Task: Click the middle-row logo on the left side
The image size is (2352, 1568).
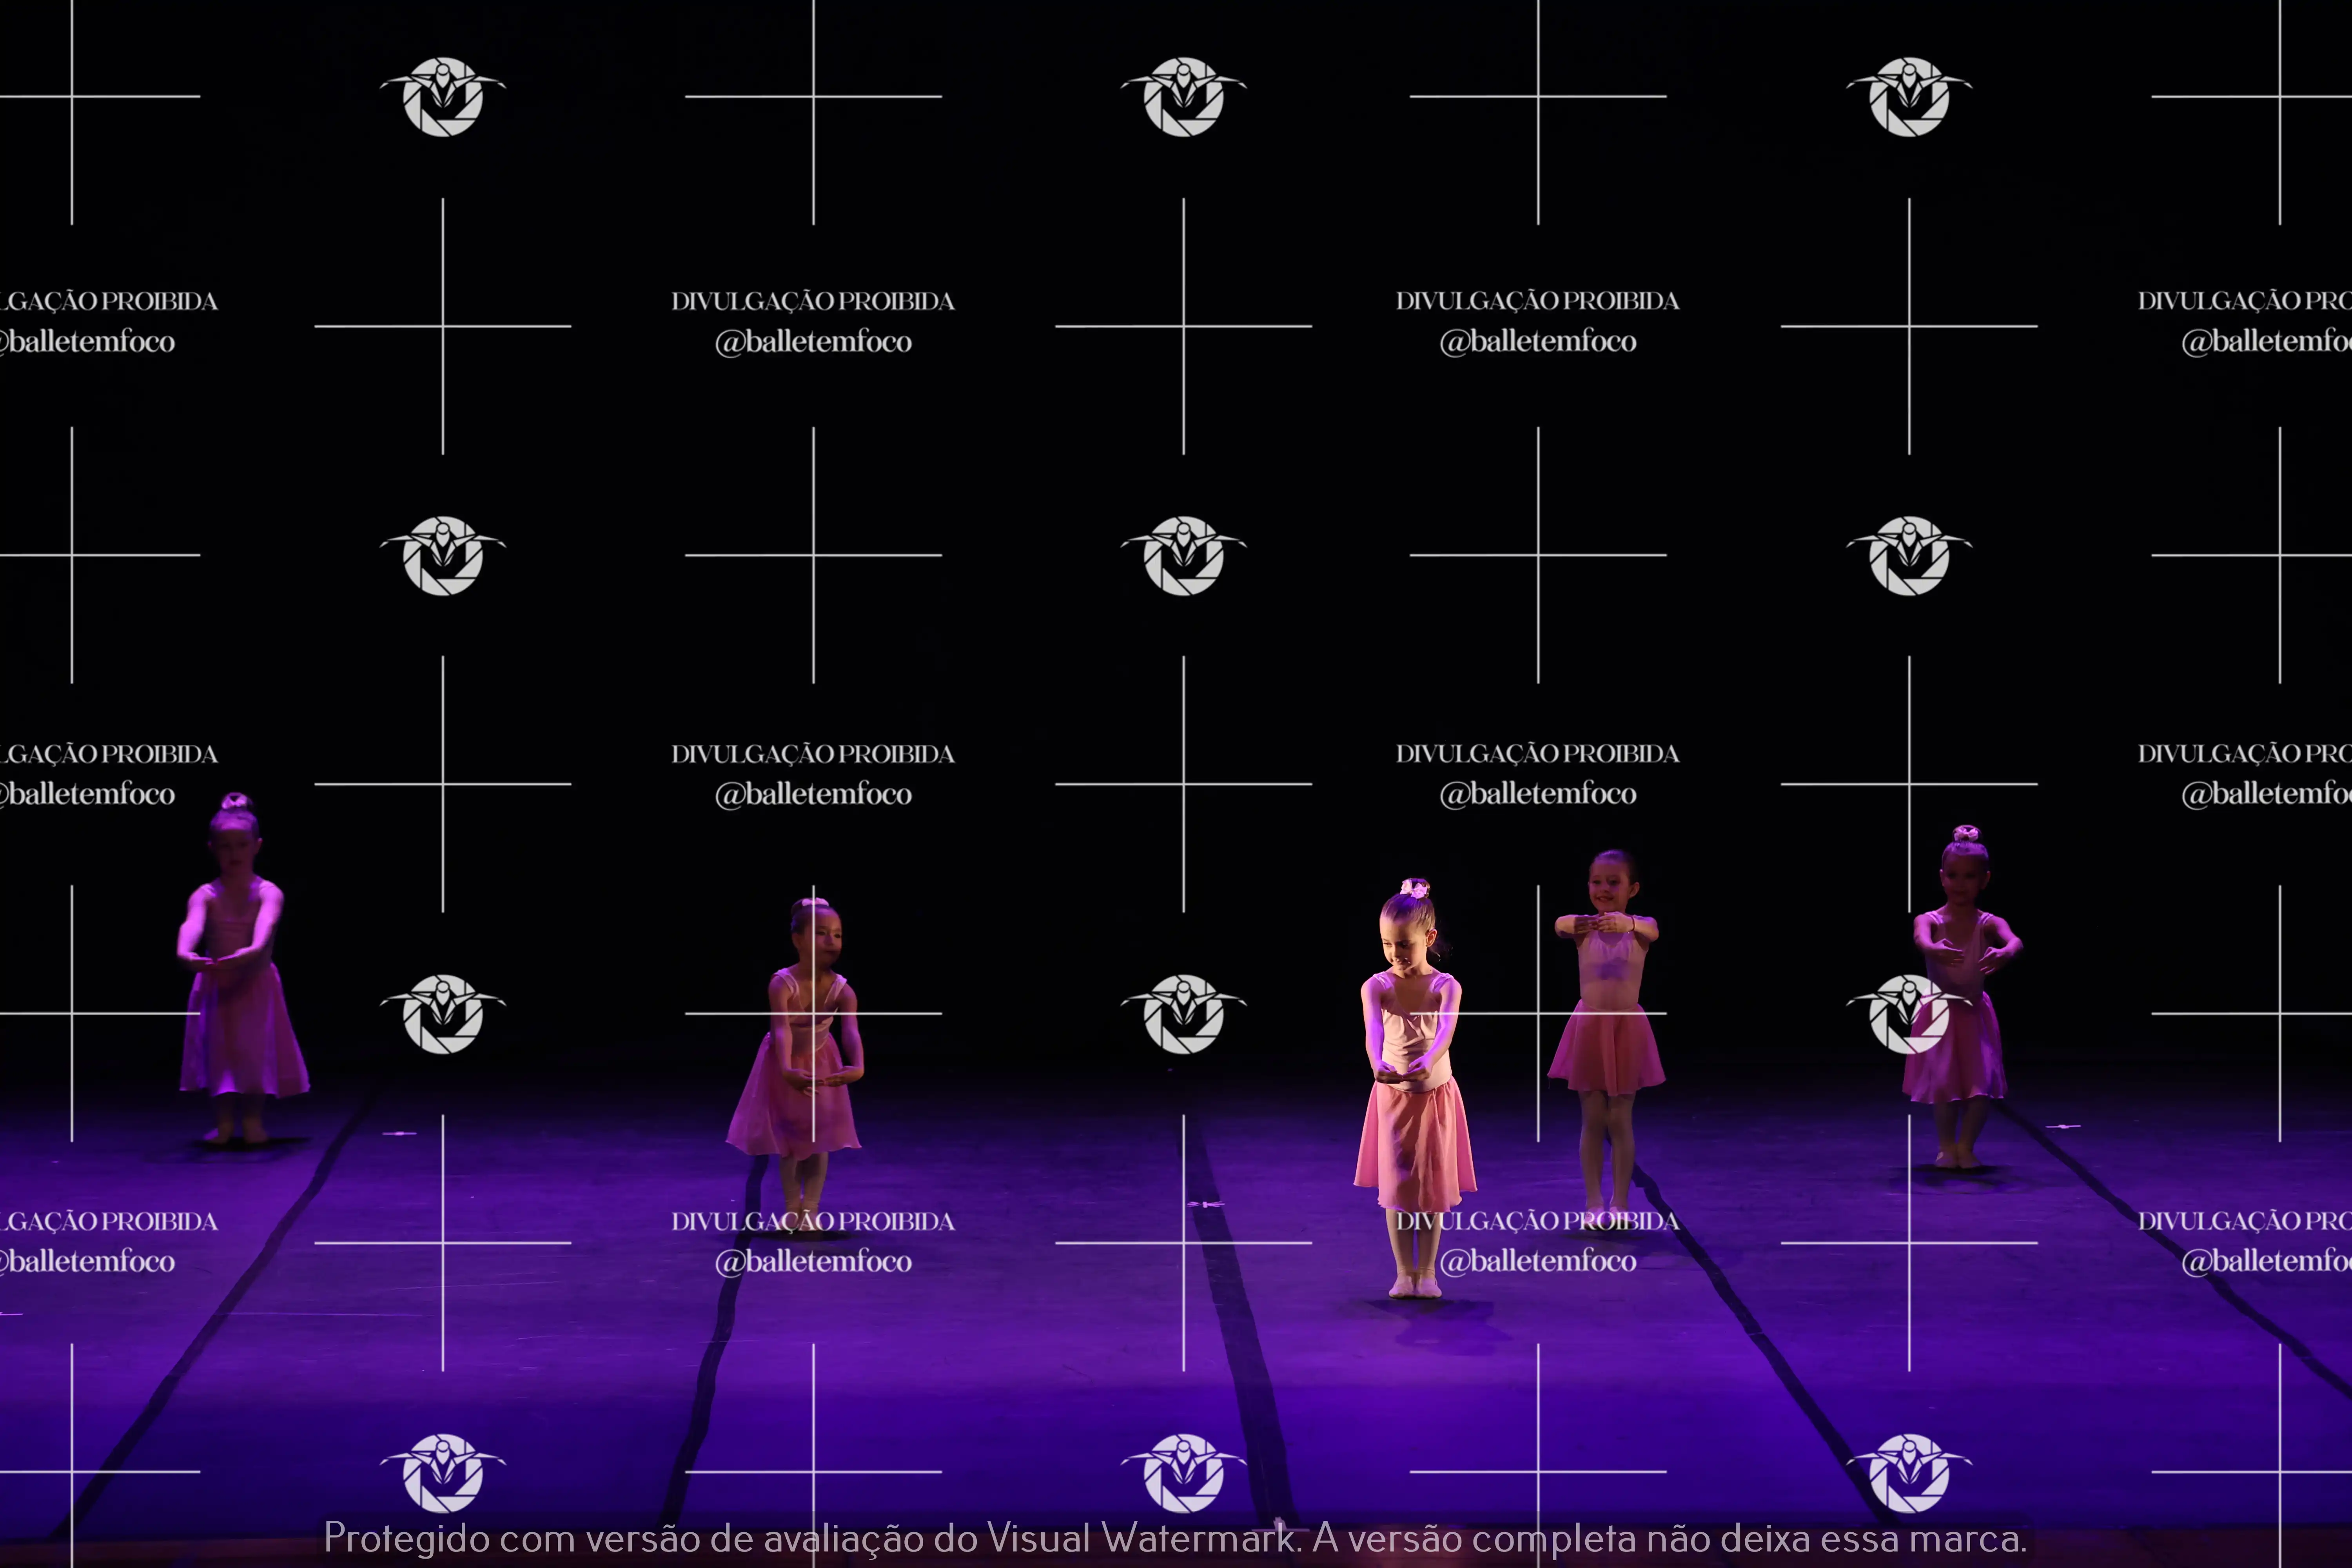Action: coord(442,556)
